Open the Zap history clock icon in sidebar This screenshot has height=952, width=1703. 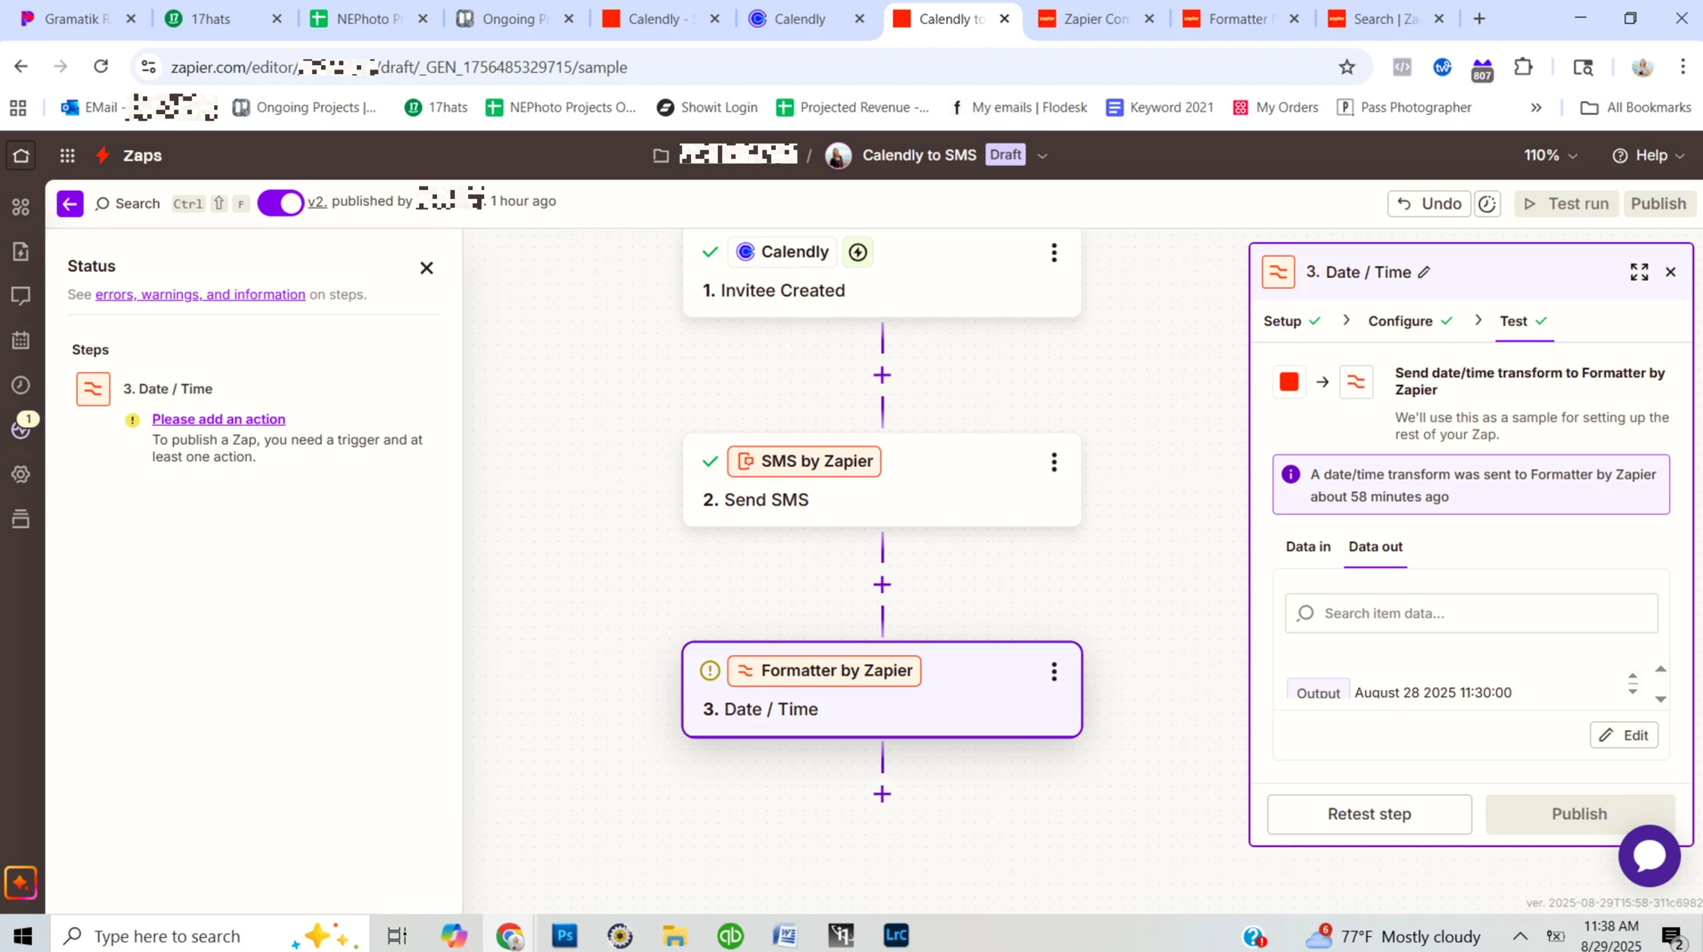point(21,385)
